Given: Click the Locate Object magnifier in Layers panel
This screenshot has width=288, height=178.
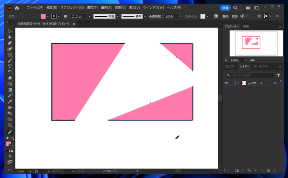Looking at the screenshot, I should (x=249, y=170).
